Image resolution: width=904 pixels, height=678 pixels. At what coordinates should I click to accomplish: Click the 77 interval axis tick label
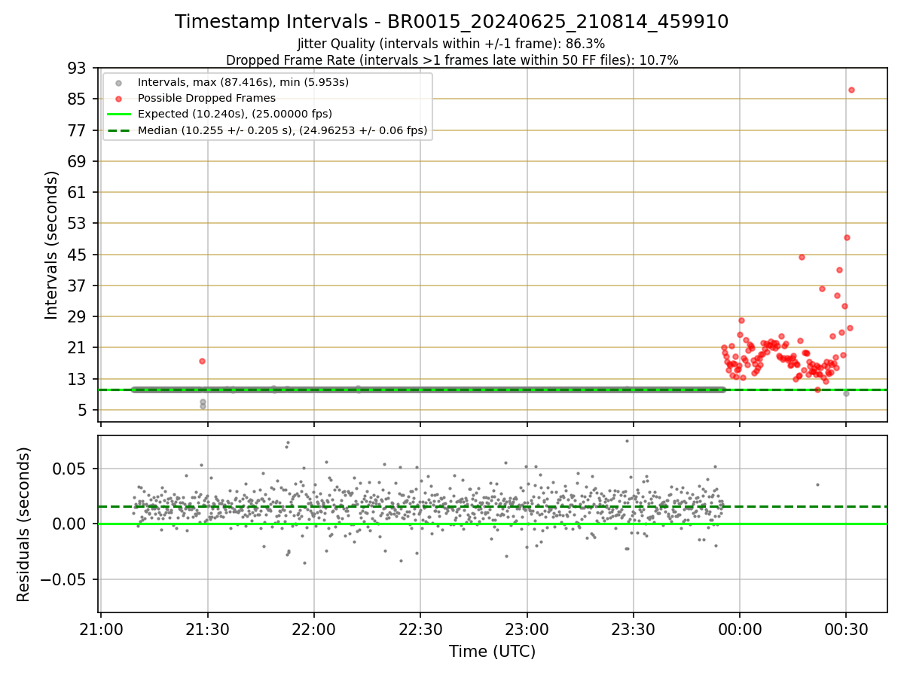78,130
